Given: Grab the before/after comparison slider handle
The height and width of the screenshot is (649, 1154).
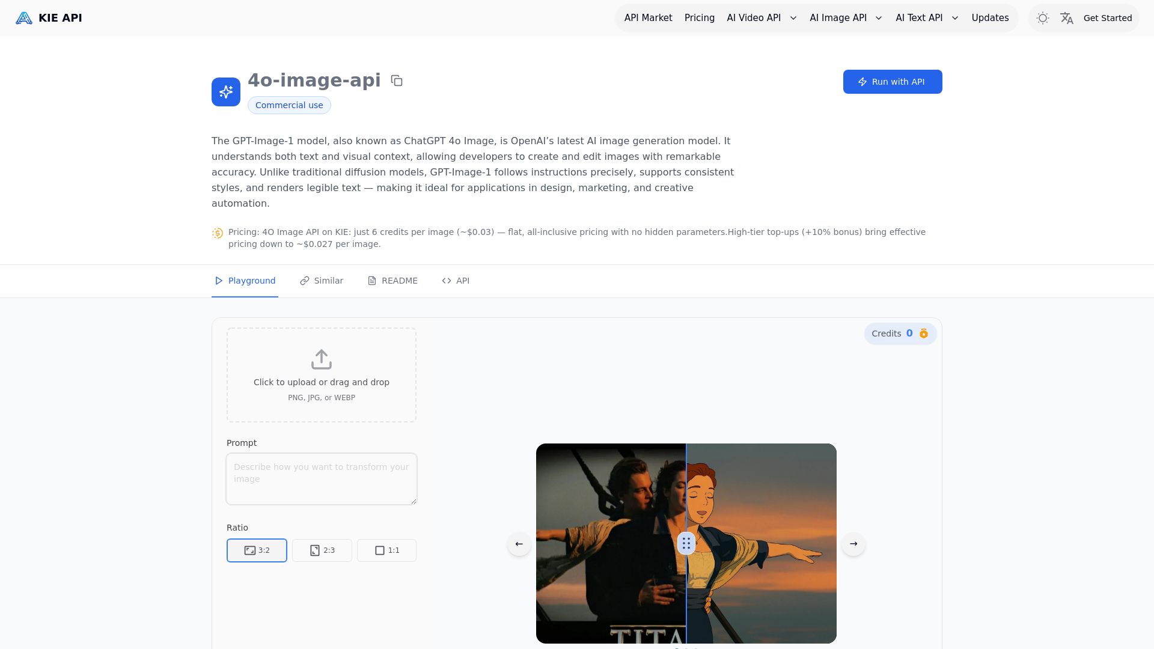Looking at the screenshot, I should 686,543.
